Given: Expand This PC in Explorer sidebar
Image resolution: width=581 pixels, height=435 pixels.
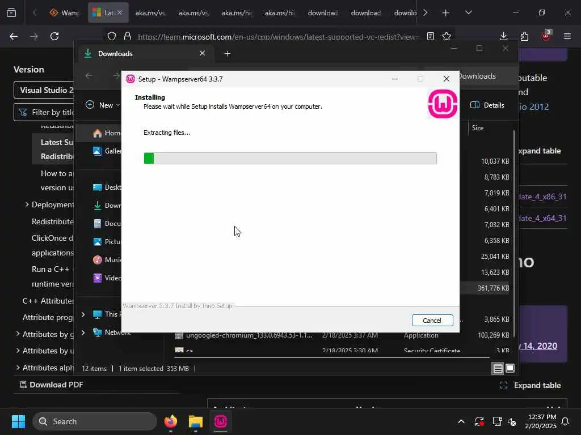Looking at the screenshot, I should pos(83,314).
